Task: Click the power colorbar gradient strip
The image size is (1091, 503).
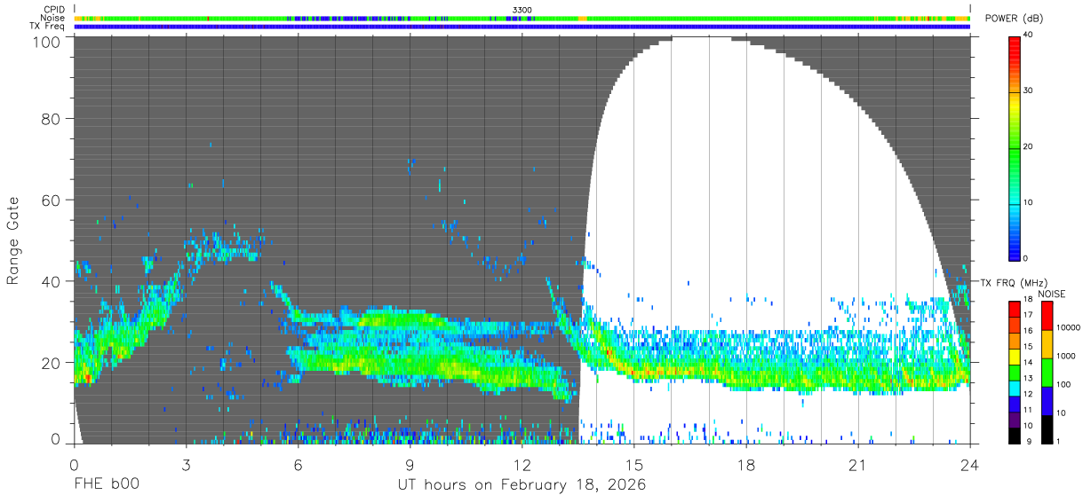Action: tap(1014, 147)
